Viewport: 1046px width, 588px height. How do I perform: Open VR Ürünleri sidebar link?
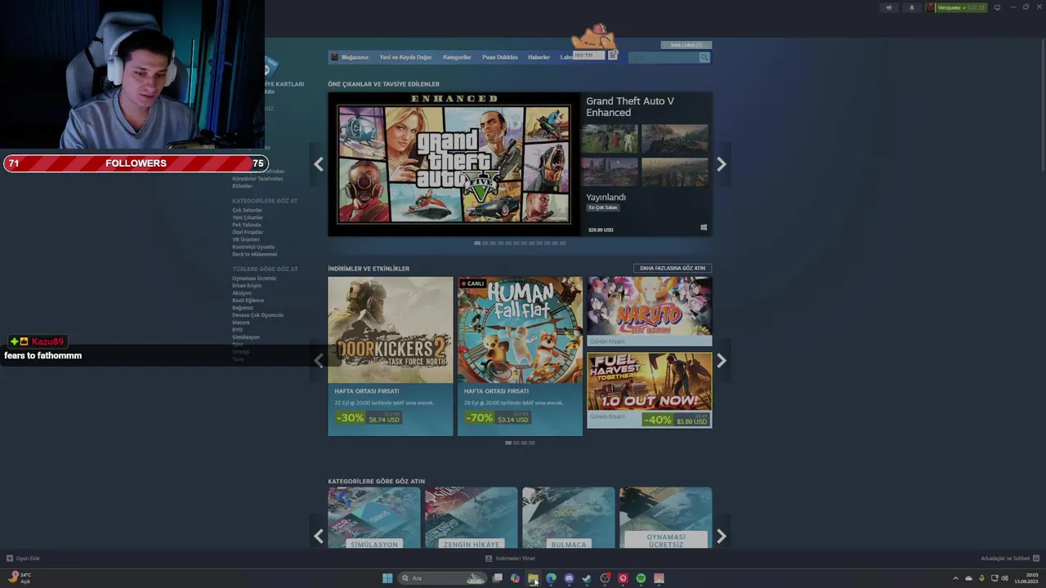click(246, 240)
